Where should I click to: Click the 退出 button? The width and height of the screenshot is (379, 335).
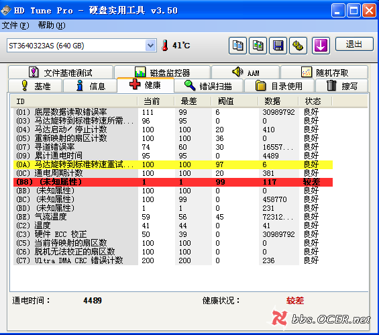tap(354, 44)
